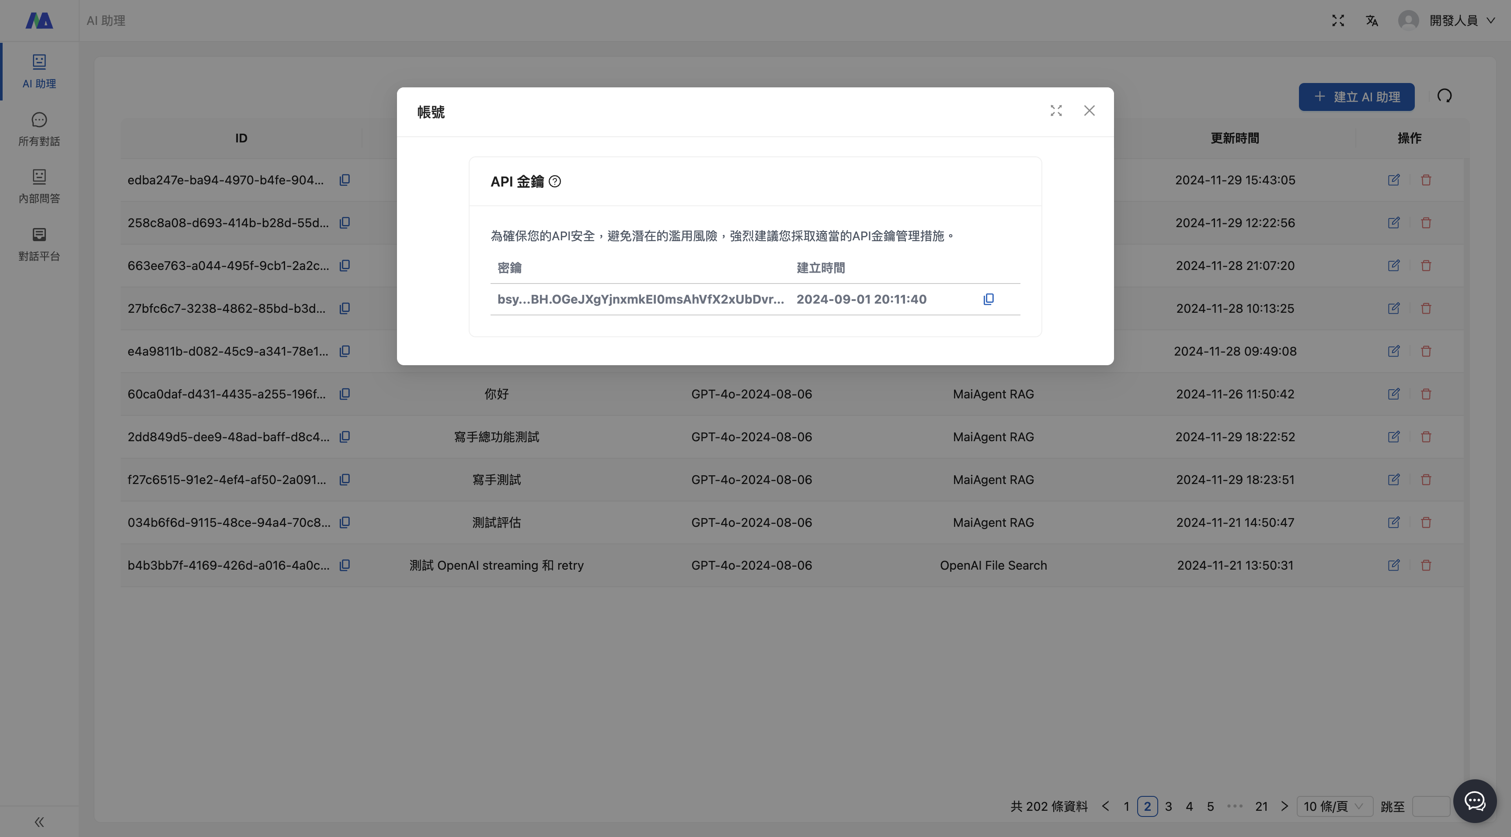The height and width of the screenshot is (837, 1511).
Task: Collapse the left sidebar
Action: tap(39, 822)
